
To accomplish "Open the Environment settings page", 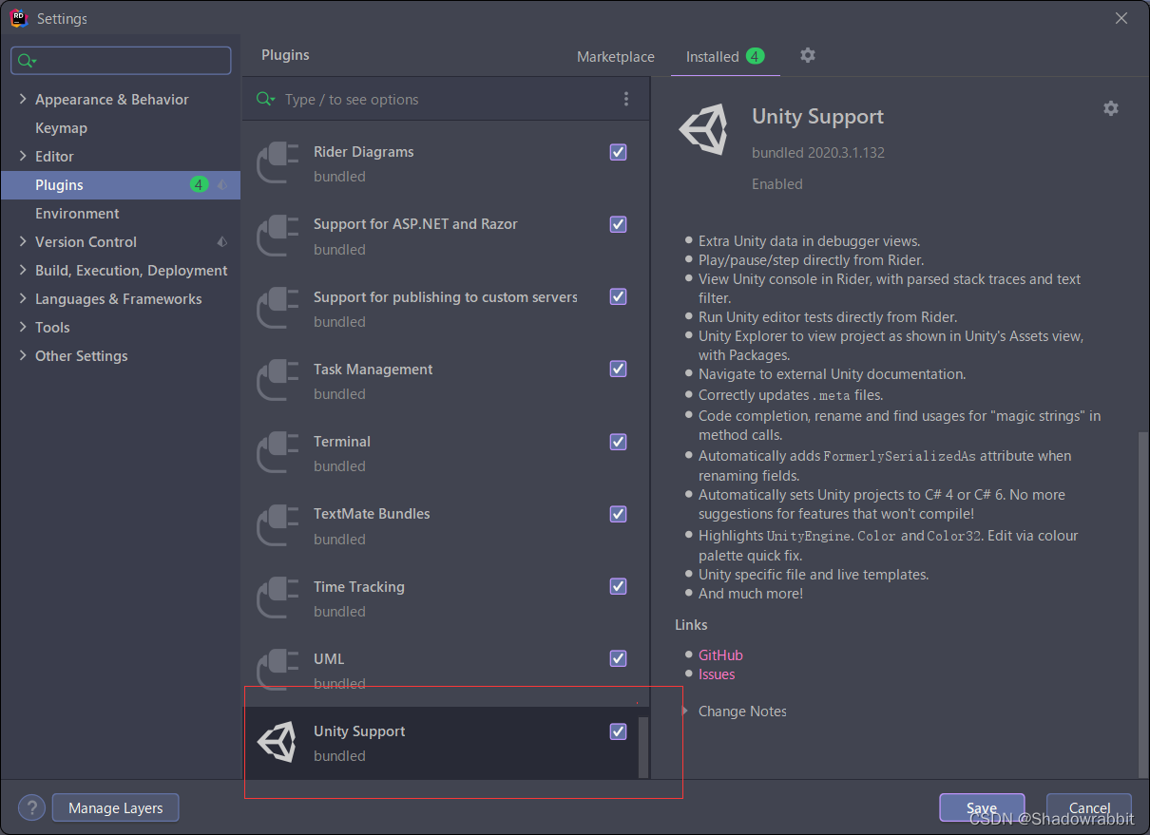I will pos(77,213).
